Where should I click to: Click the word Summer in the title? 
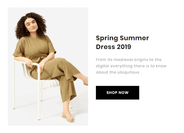[134, 38]
